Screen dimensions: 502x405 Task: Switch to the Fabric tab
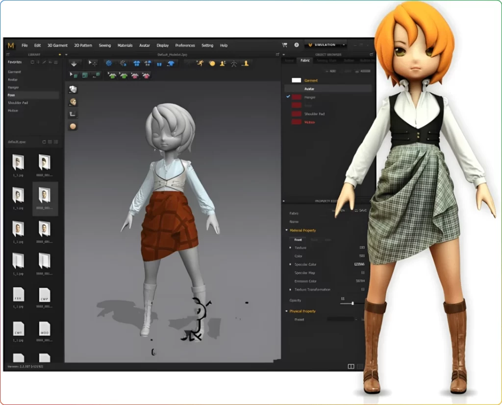coord(305,60)
